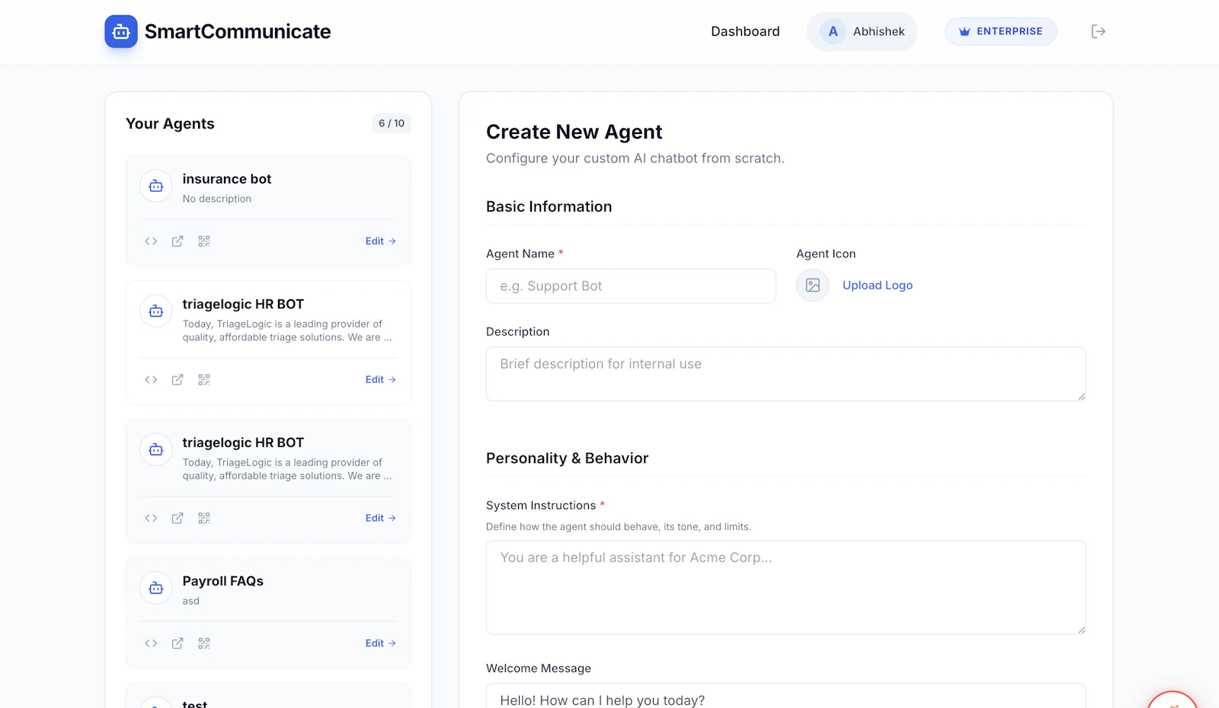
Task: Click the 'No description' text
Action: coord(217,199)
